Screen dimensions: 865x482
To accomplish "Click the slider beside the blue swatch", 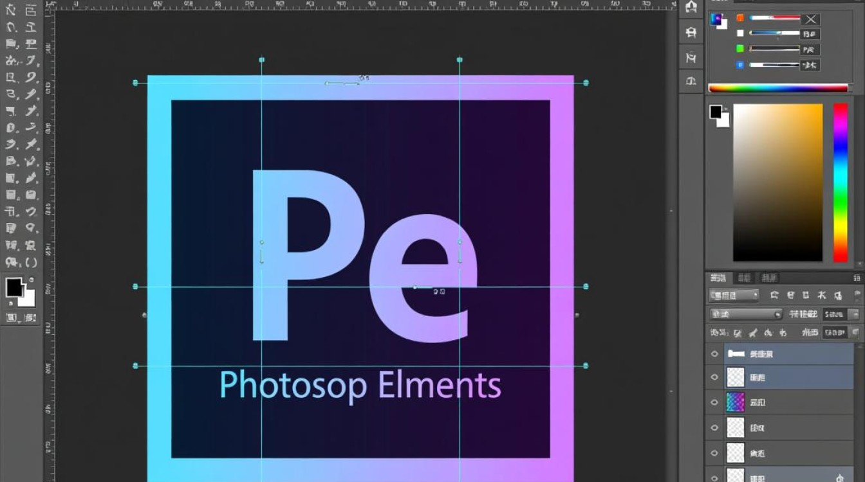I will click(775, 64).
